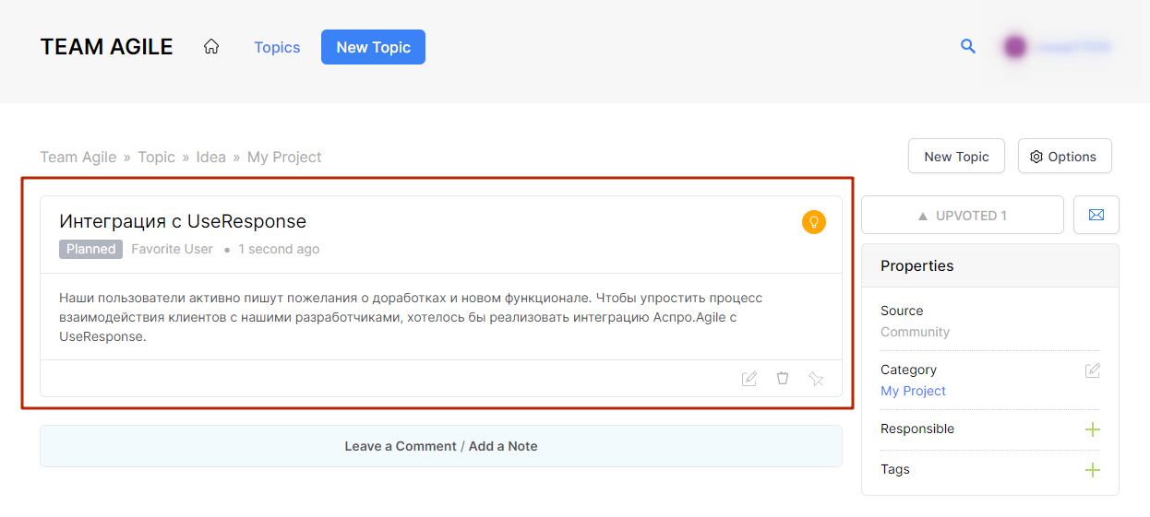Click the '1 second ago' timestamp
1150x517 pixels.
coord(279,249)
